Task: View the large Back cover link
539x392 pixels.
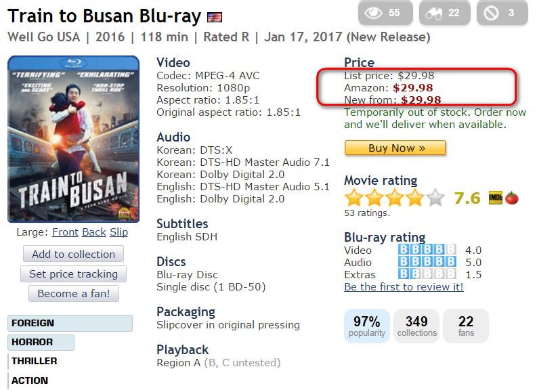Action: point(94,232)
